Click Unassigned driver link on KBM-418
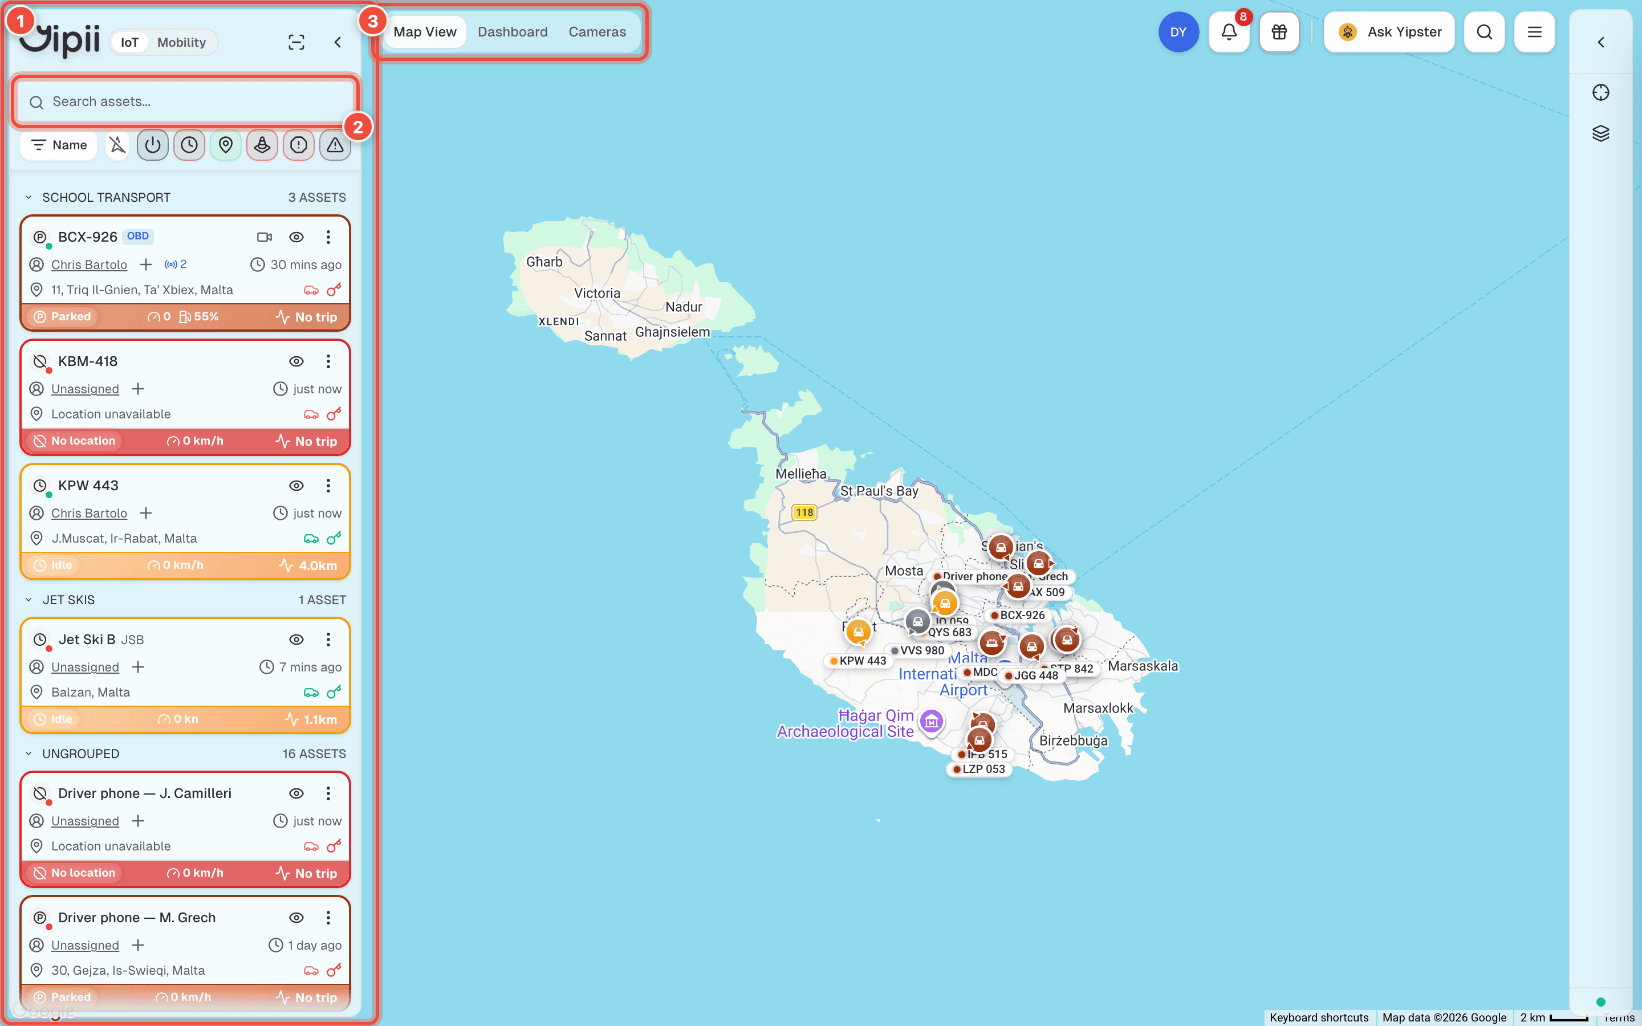The image size is (1642, 1026). coord(85,389)
